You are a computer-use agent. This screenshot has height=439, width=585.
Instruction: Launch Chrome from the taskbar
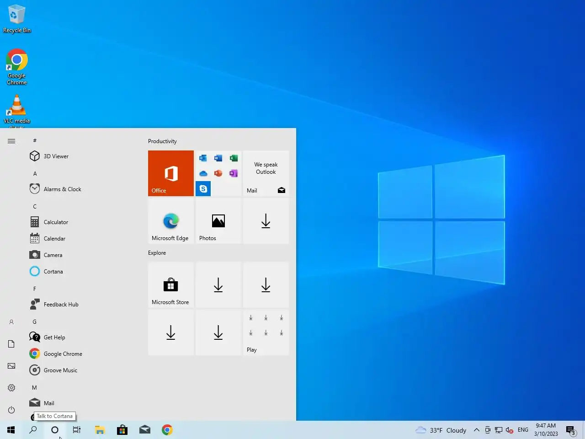pyautogui.click(x=167, y=430)
